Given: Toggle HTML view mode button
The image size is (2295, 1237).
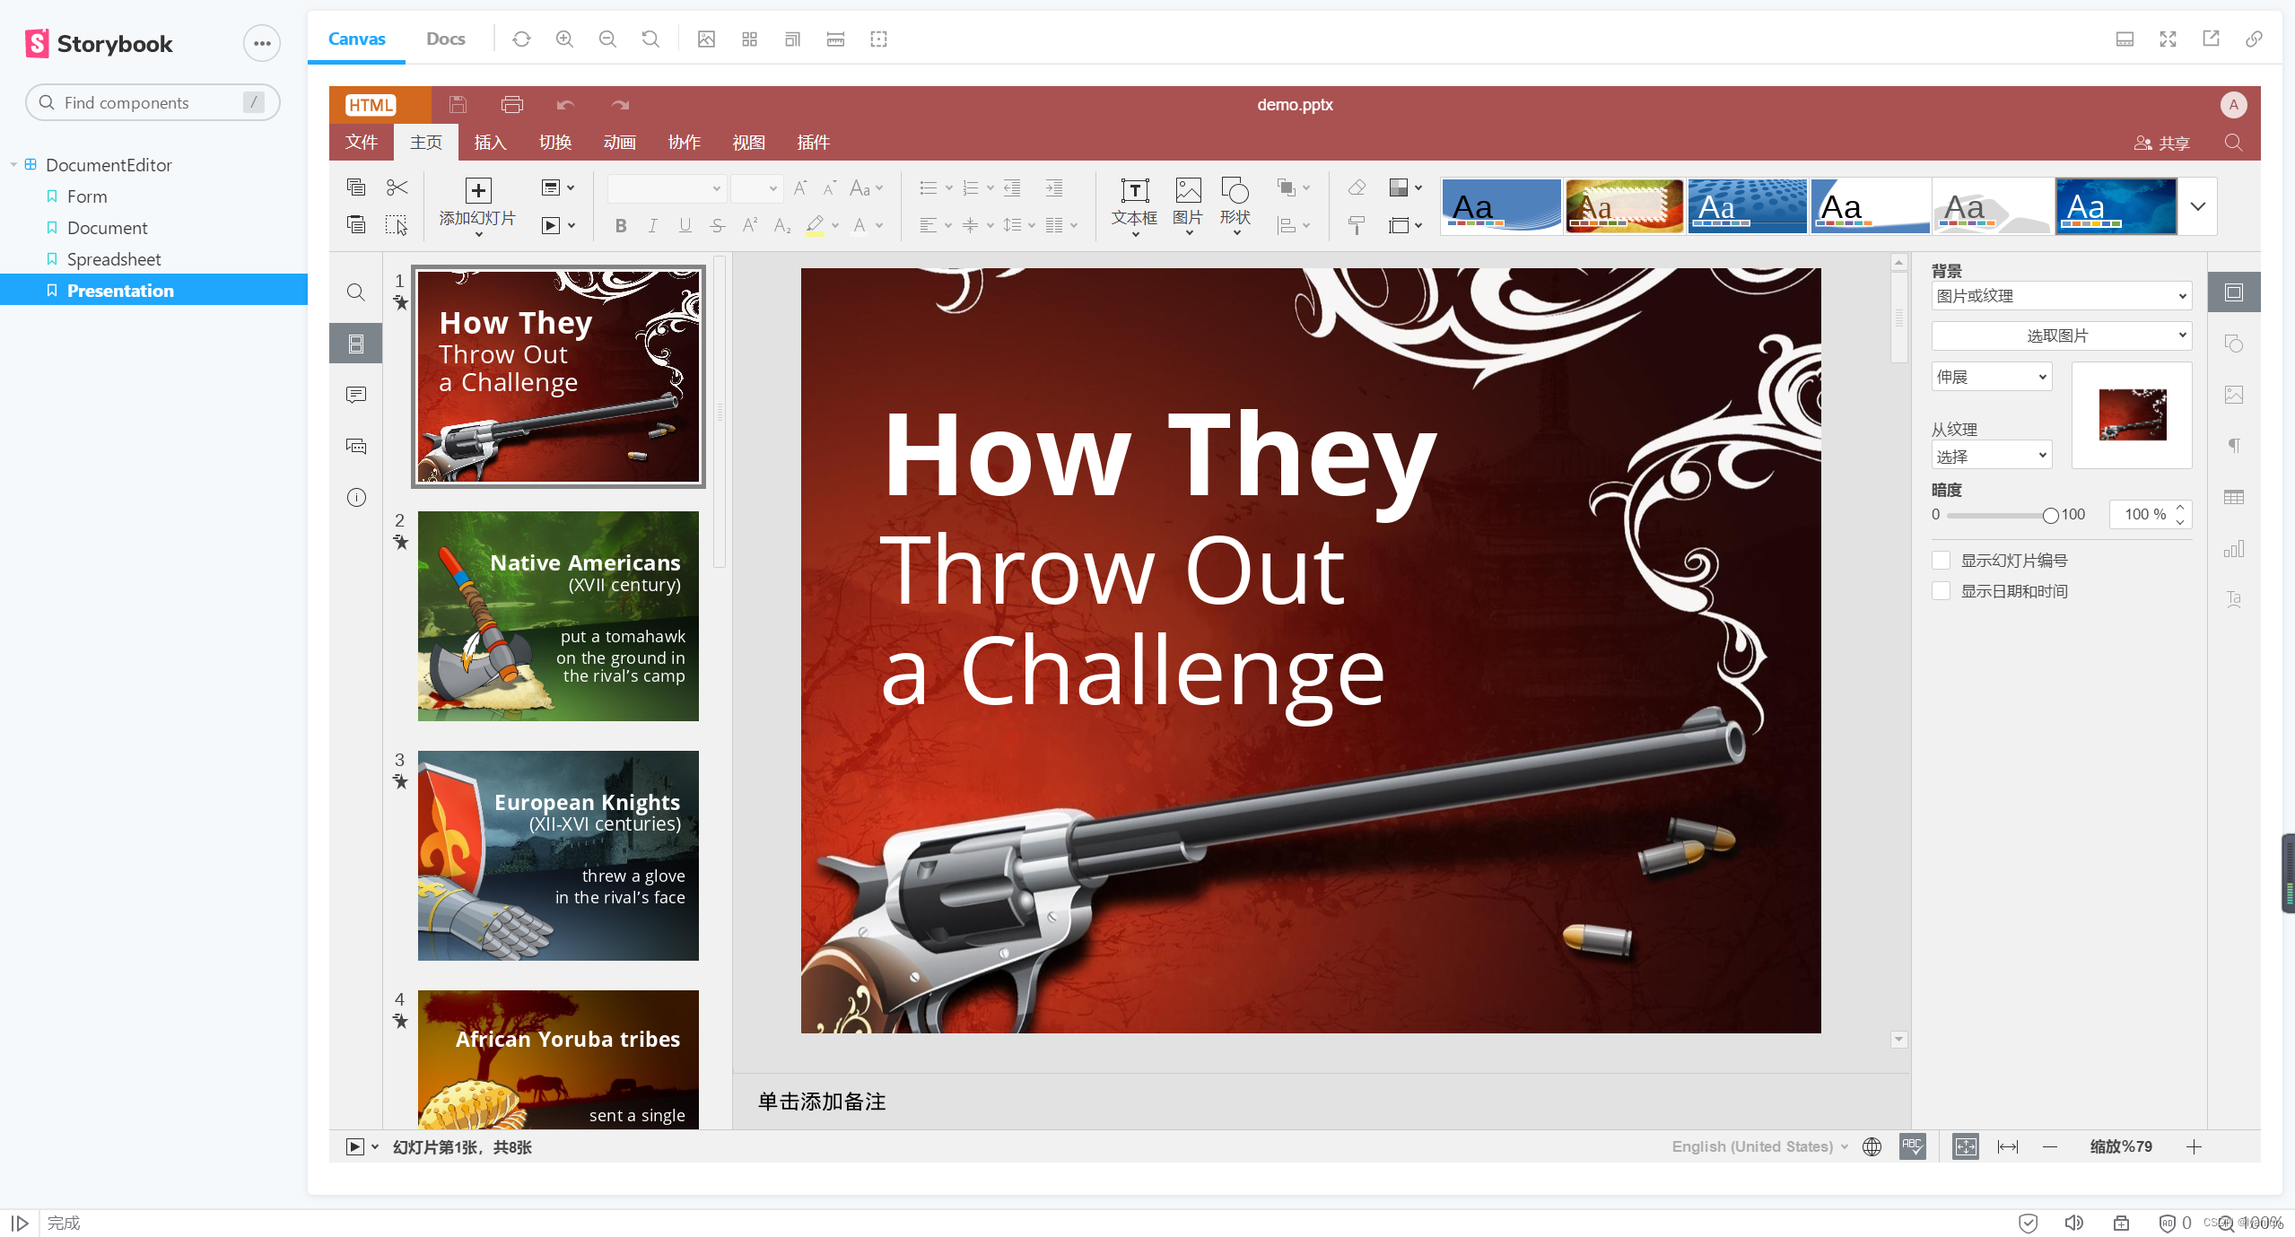Looking at the screenshot, I should 370,103.
